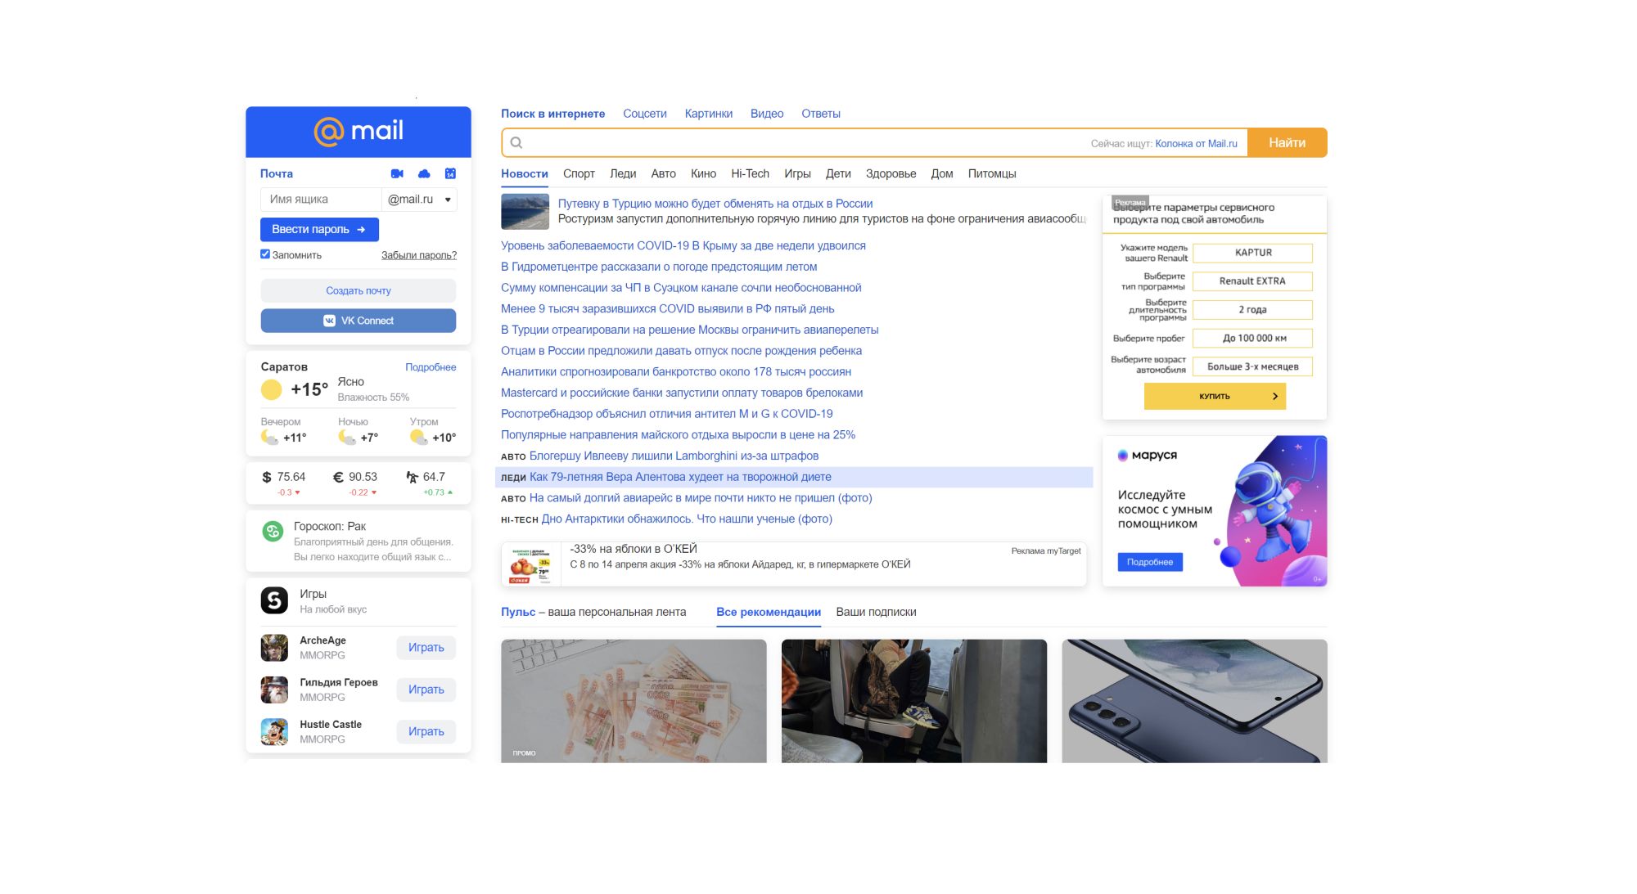Click the Игры section logo icon
Image resolution: width=1637 pixels, height=894 pixels.
click(x=274, y=600)
